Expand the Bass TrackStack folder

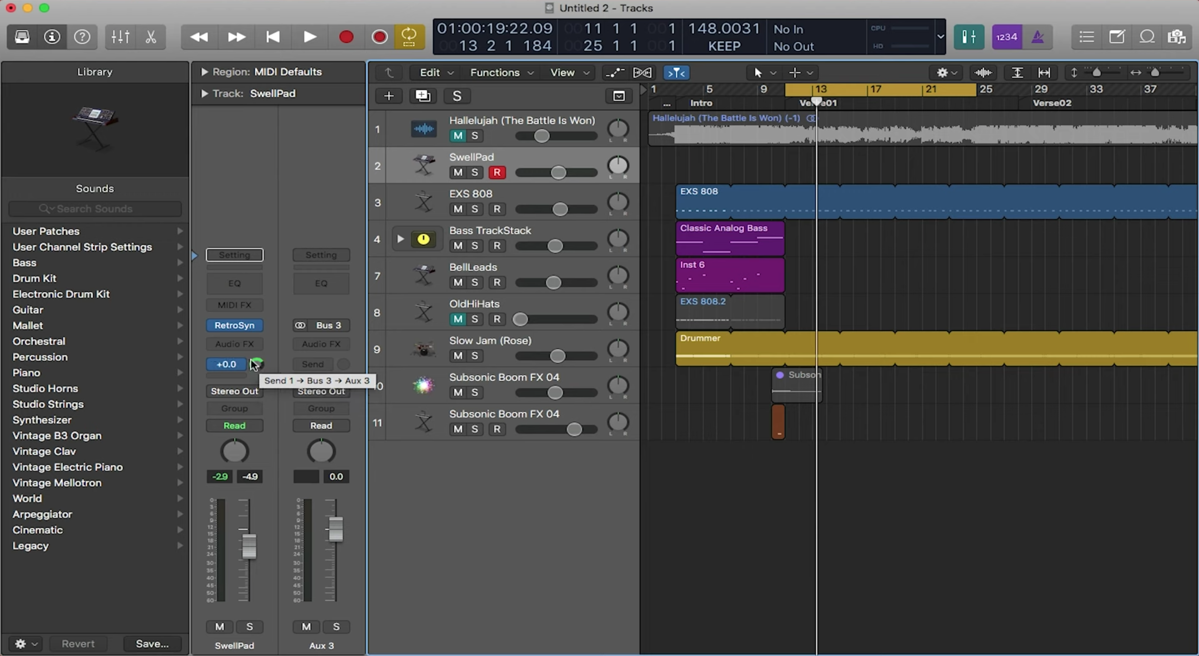click(x=400, y=239)
